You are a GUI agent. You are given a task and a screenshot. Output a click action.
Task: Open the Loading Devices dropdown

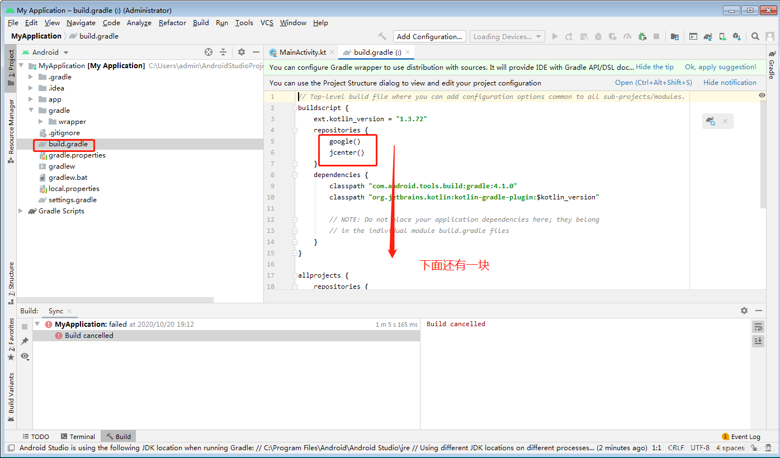tap(507, 36)
